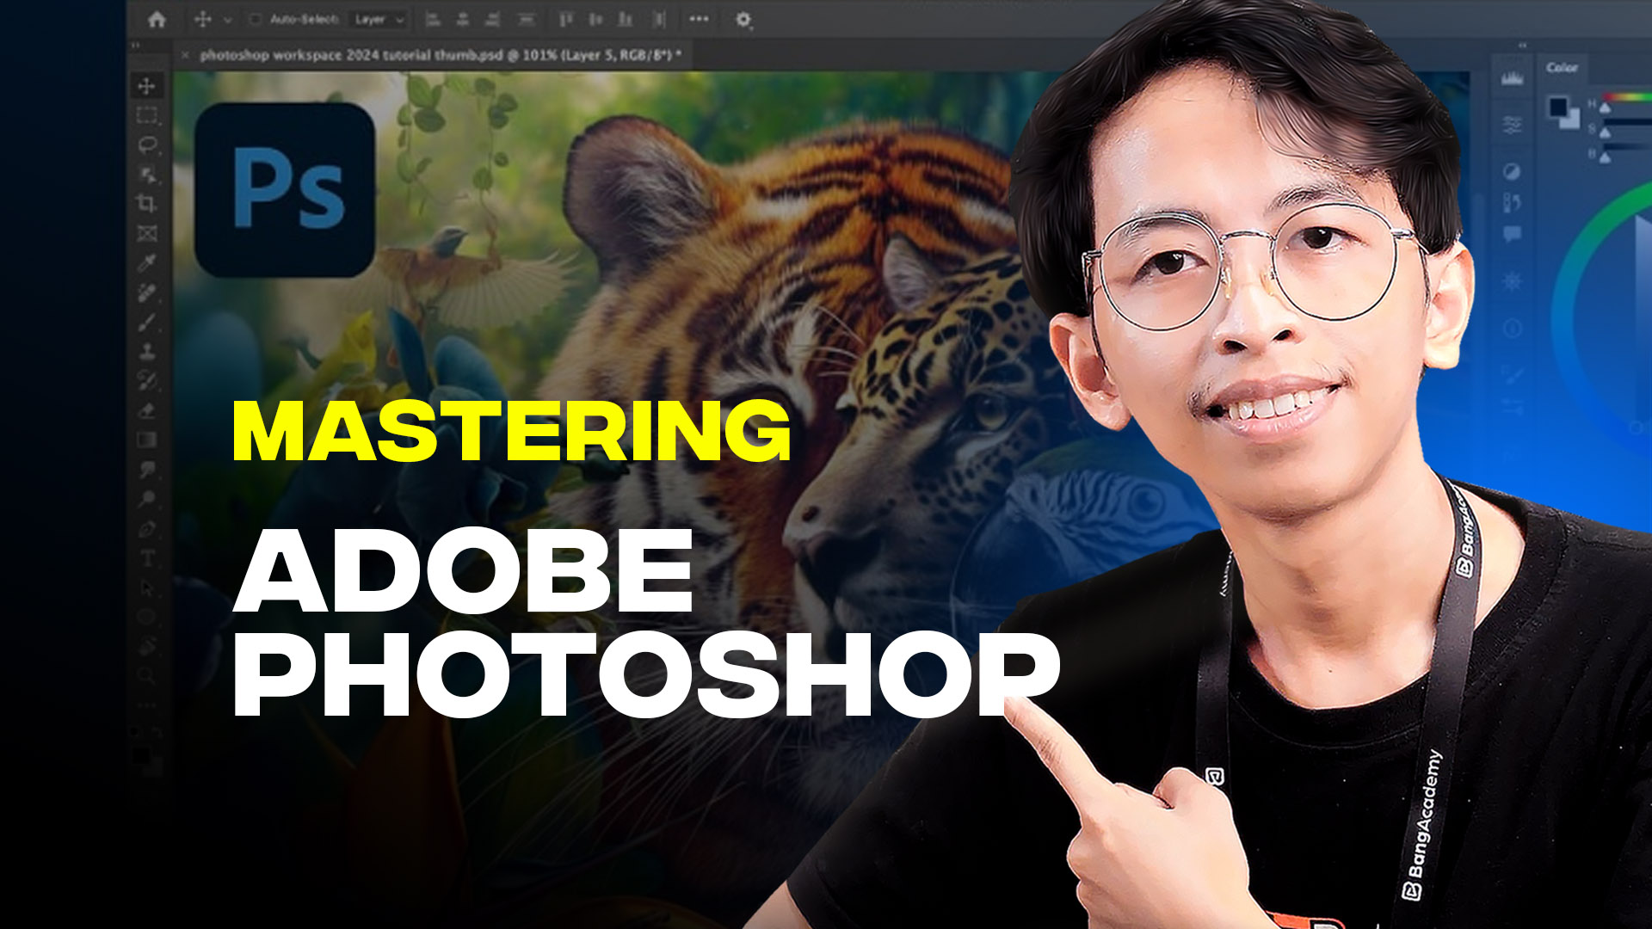The image size is (1652, 929).
Task: Select the Rectangular Marquee tool
Action: point(147,115)
